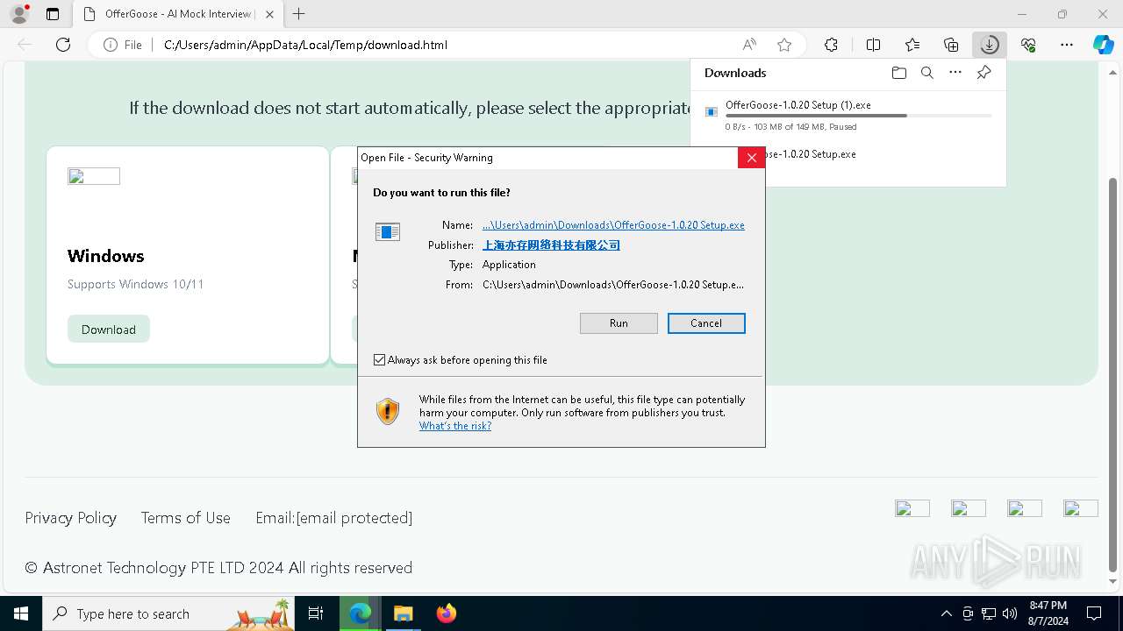
Task: Cancel running the file
Action: (706, 323)
